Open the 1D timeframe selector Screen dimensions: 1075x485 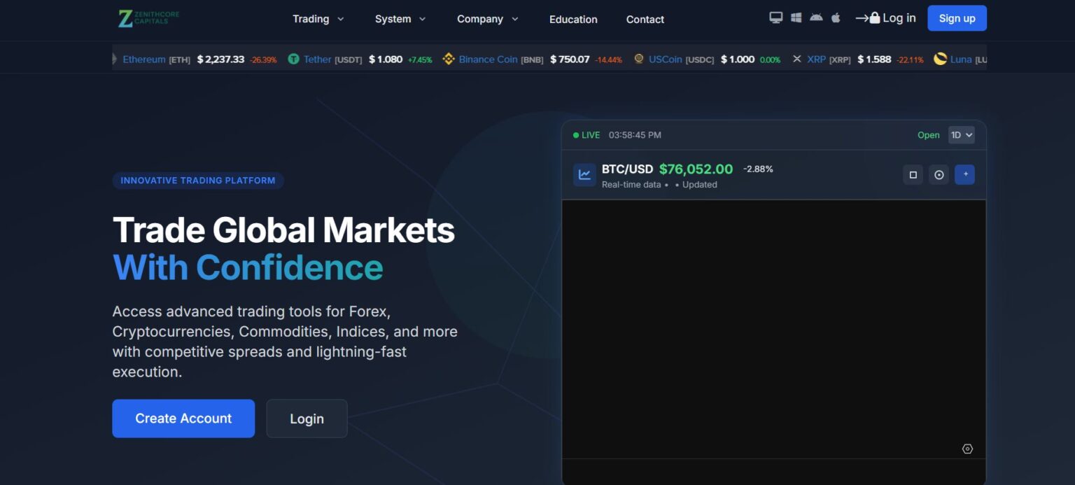[x=961, y=135]
